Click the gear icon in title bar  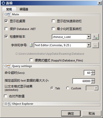click(3, 3)
